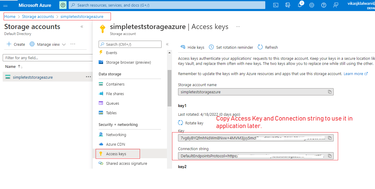Select simpleteststorageazure in the accounts list

[x=33, y=77]
